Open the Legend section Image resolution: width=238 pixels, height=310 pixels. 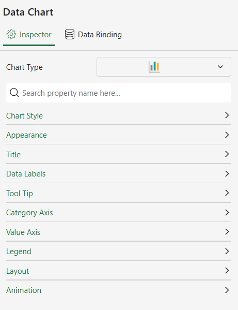click(x=119, y=252)
